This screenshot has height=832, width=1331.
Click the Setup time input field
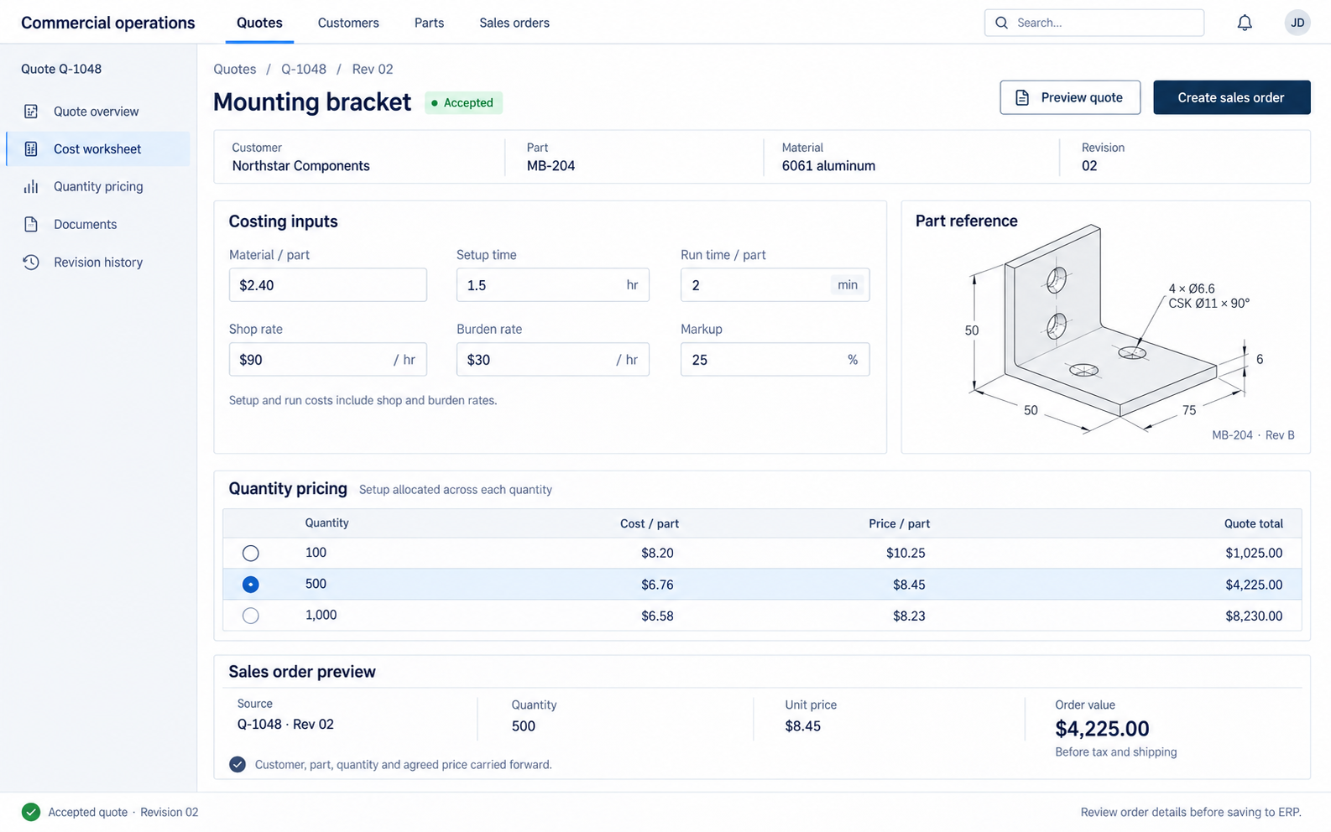tap(553, 285)
